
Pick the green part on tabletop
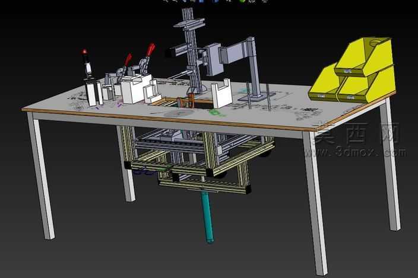(216, 113)
